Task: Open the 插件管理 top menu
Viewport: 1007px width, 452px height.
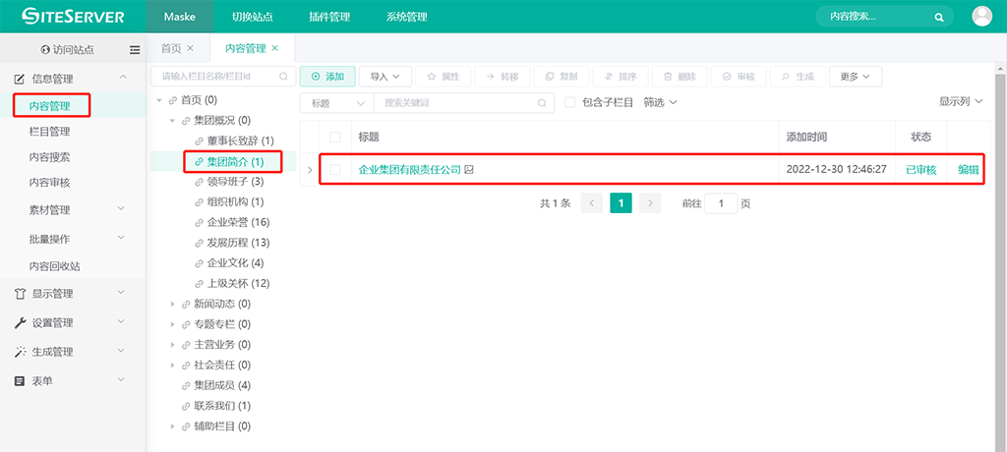Action: [329, 17]
